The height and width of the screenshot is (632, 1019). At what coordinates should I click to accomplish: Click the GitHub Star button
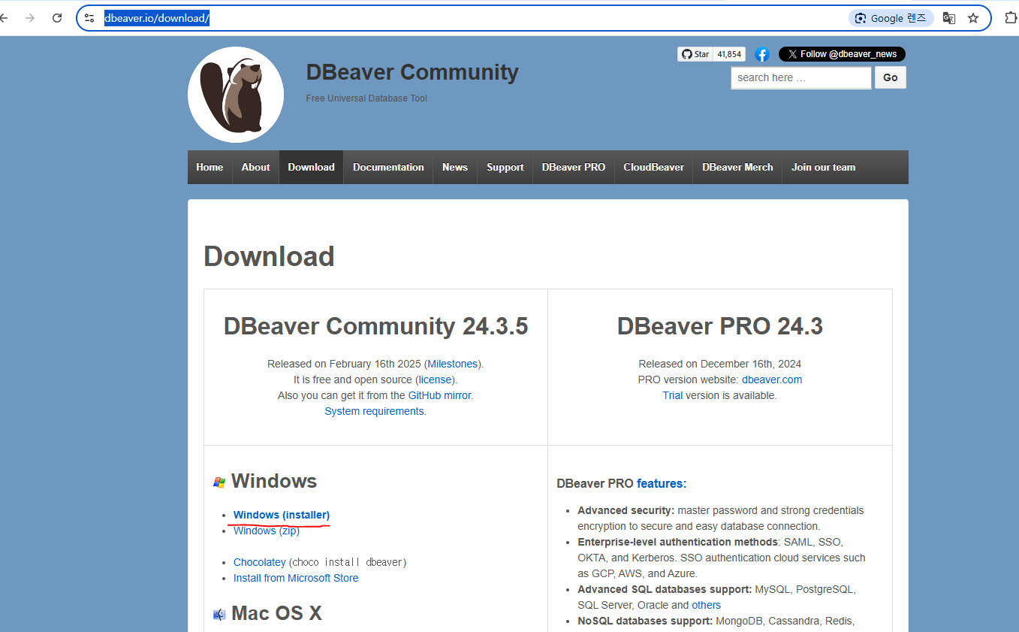tap(695, 54)
